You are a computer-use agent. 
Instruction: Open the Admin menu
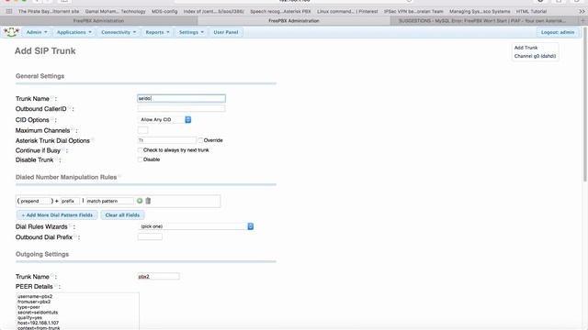37,32
